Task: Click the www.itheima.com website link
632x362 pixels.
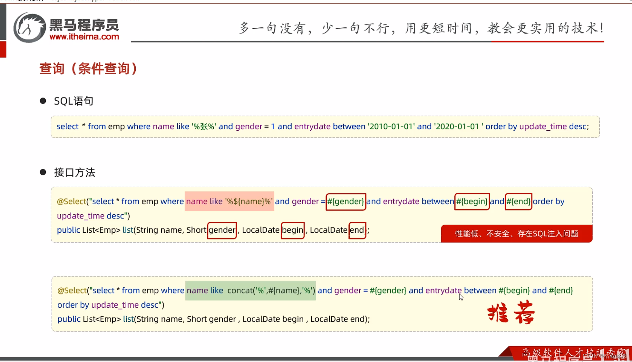Action: (84, 37)
